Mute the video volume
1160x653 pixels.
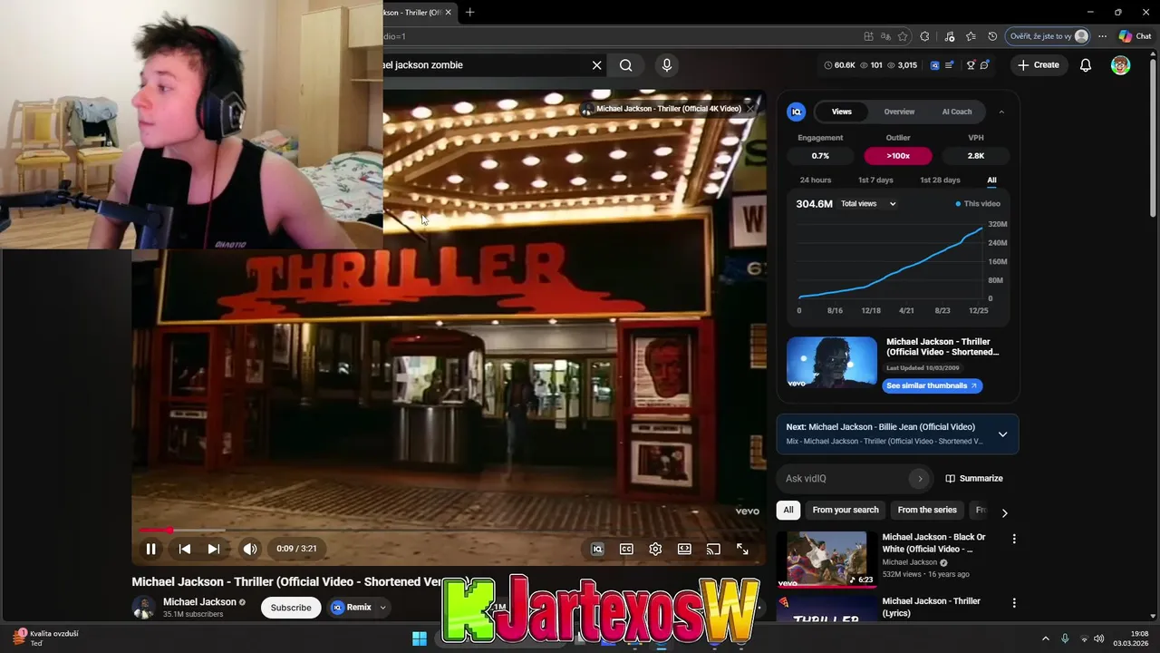[250, 549]
